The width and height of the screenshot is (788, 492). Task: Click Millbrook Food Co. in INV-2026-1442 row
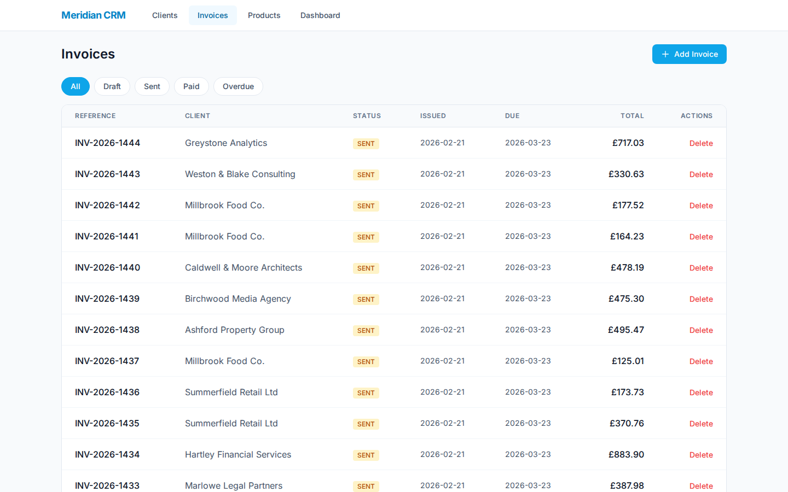224,205
